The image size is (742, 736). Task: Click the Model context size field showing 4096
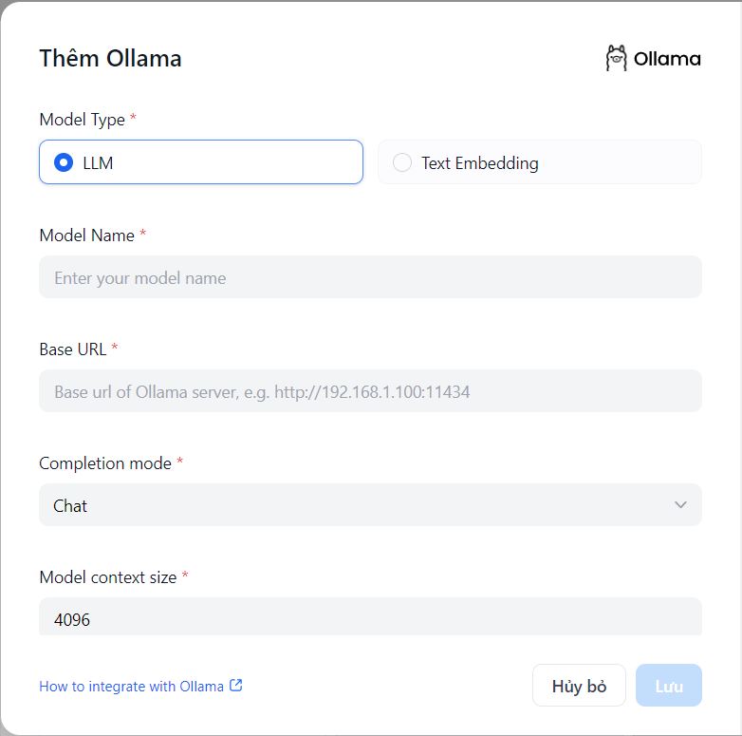point(370,618)
